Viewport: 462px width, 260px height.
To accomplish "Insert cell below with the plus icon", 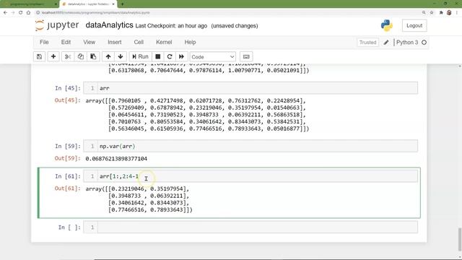I will 53,56.
